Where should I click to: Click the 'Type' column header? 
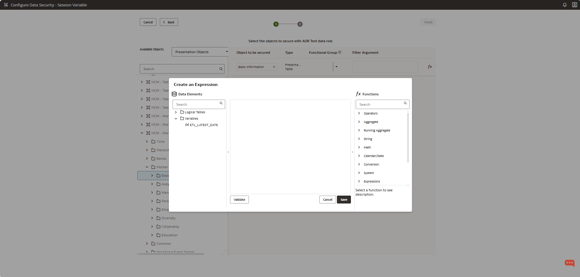coord(289,53)
